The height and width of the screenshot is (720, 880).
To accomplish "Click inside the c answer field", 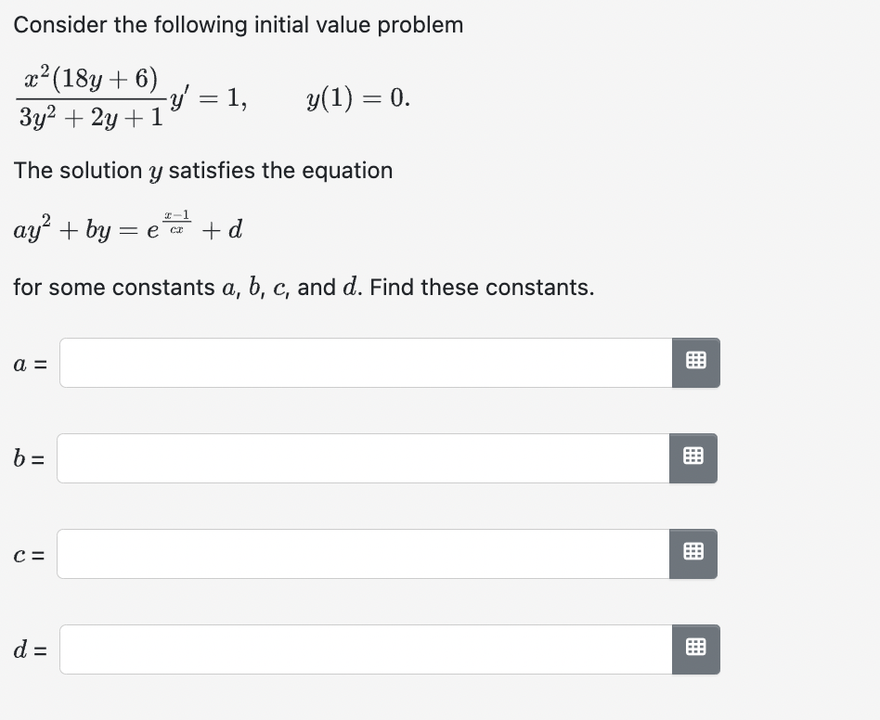I will (x=362, y=554).
